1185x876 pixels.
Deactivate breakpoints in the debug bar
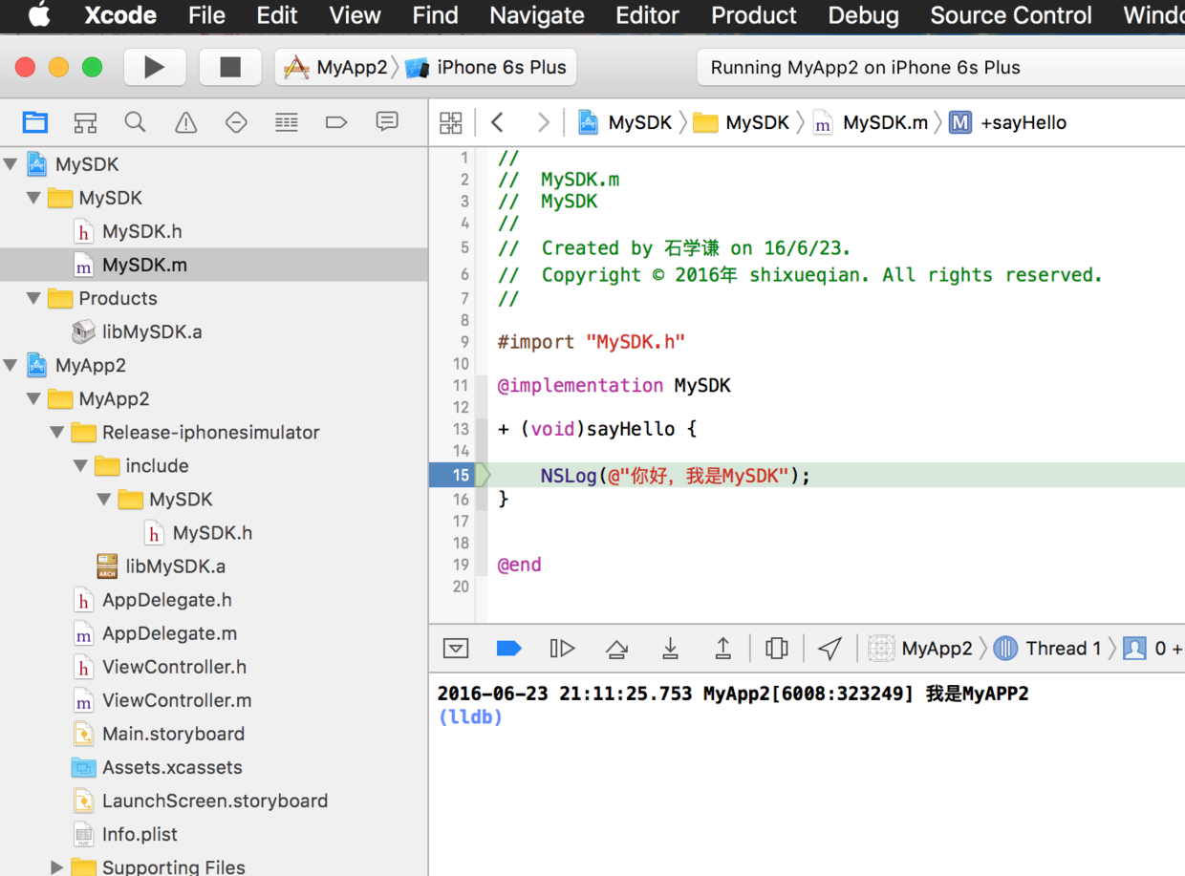point(508,649)
